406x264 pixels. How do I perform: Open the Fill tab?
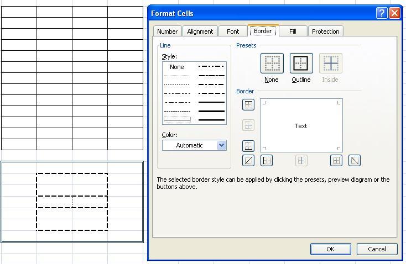coord(293,31)
